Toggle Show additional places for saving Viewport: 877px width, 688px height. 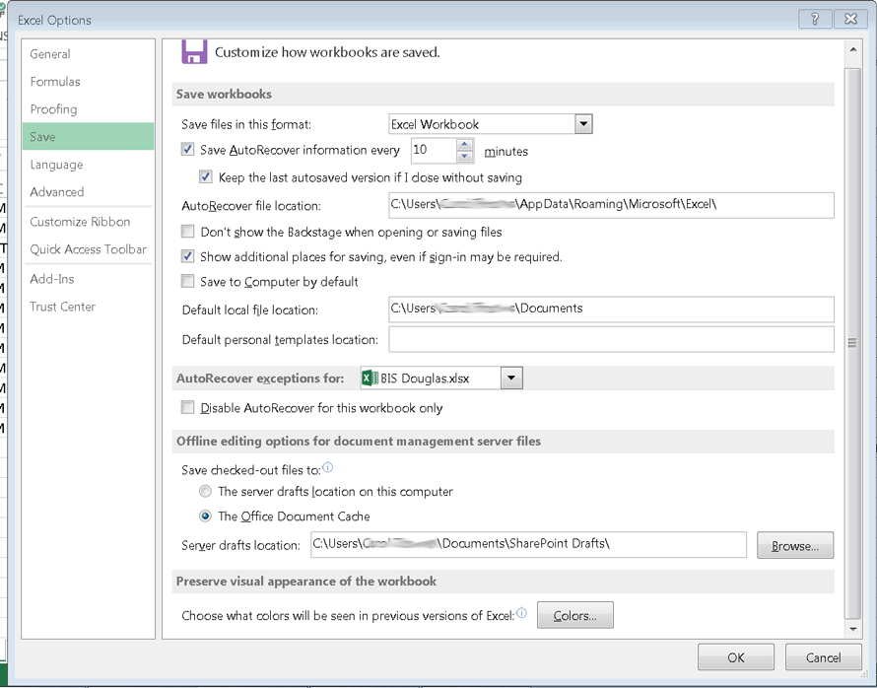[x=188, y=256]
